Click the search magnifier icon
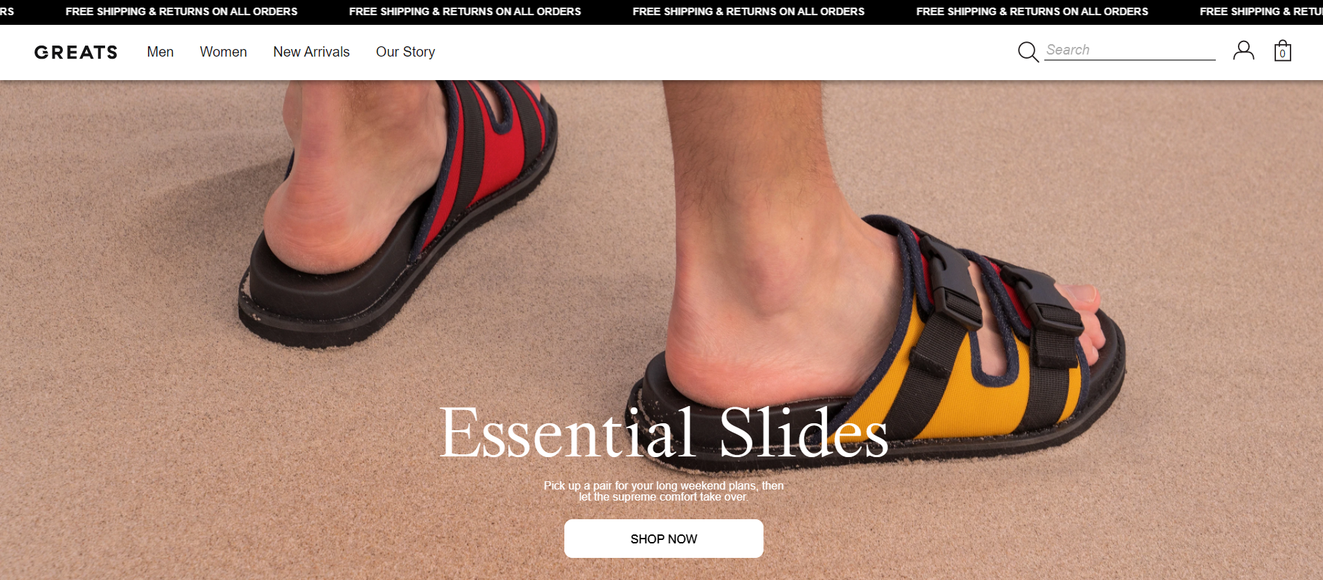This screenshot has height=580, width=1323. [x=1028, y=52]
